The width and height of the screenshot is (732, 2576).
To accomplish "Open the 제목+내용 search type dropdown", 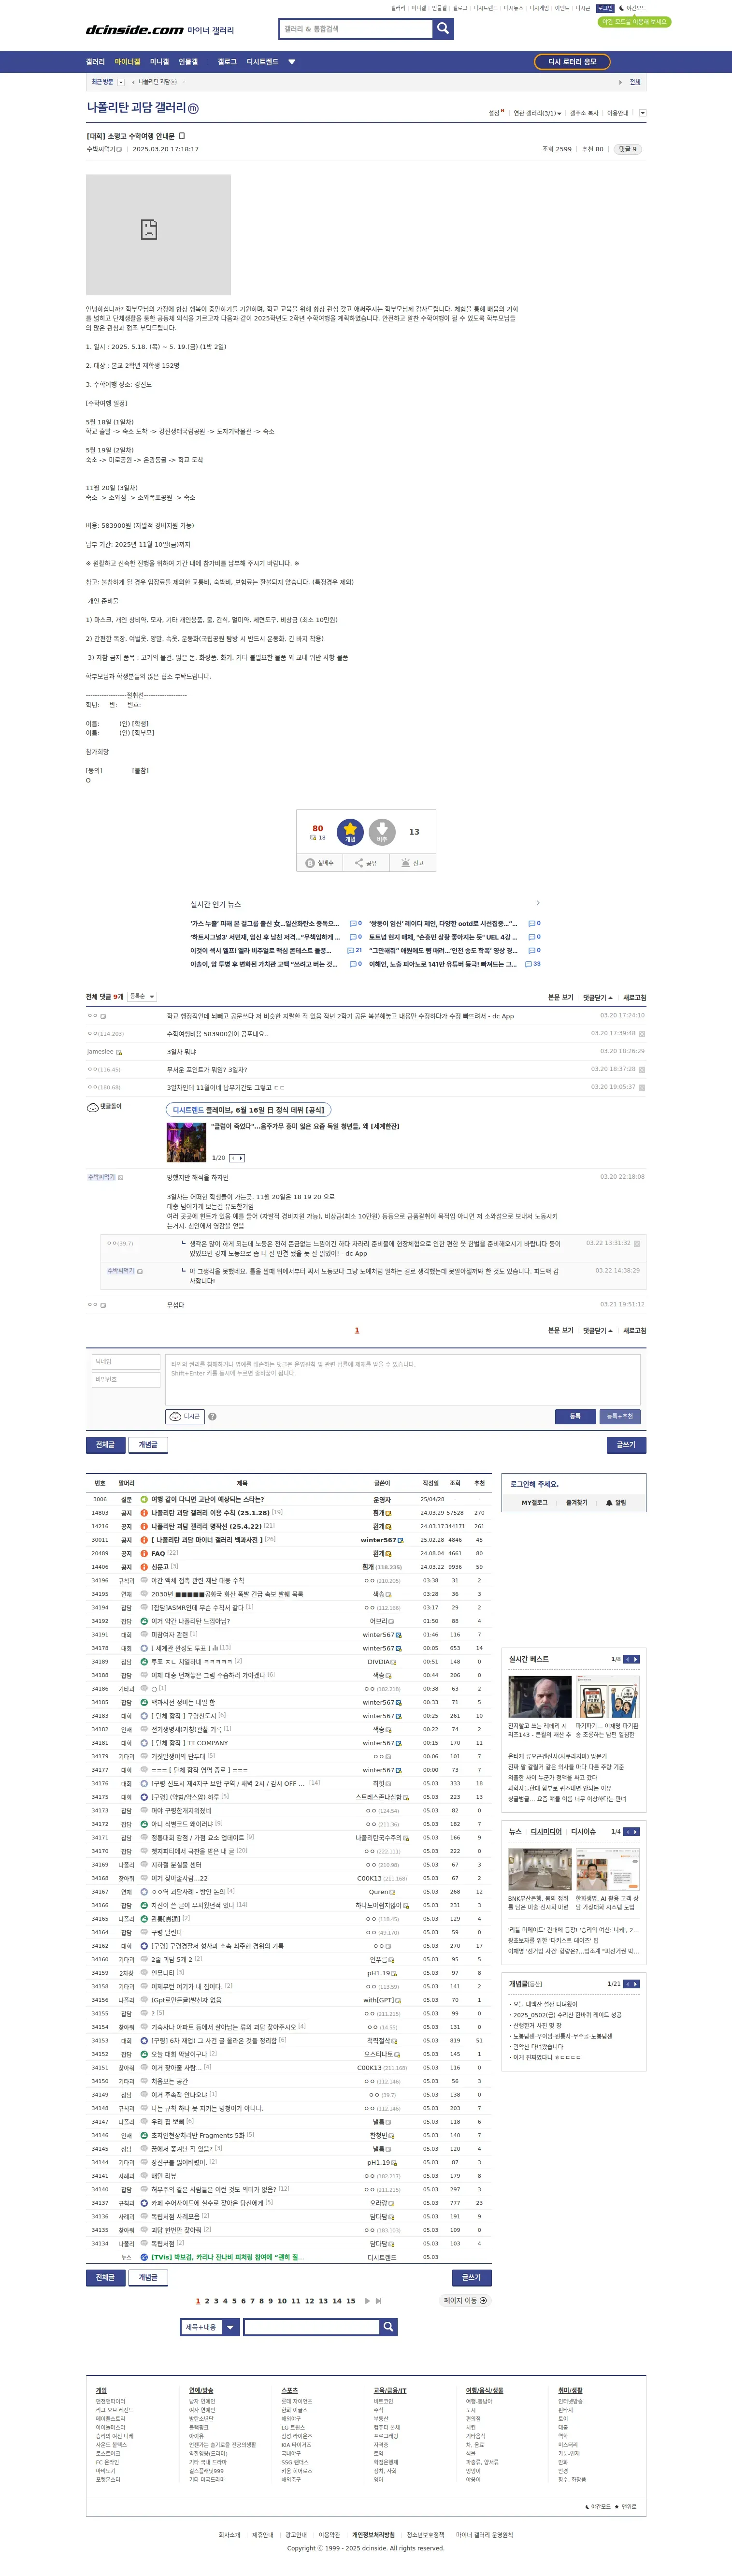I will coord(210,2327).
